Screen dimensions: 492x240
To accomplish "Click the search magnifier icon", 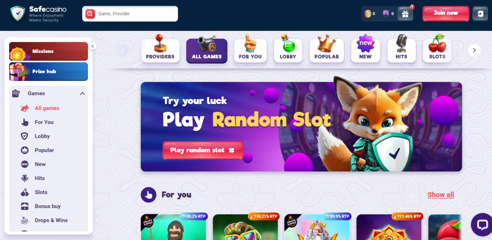I will pos(90,14).
